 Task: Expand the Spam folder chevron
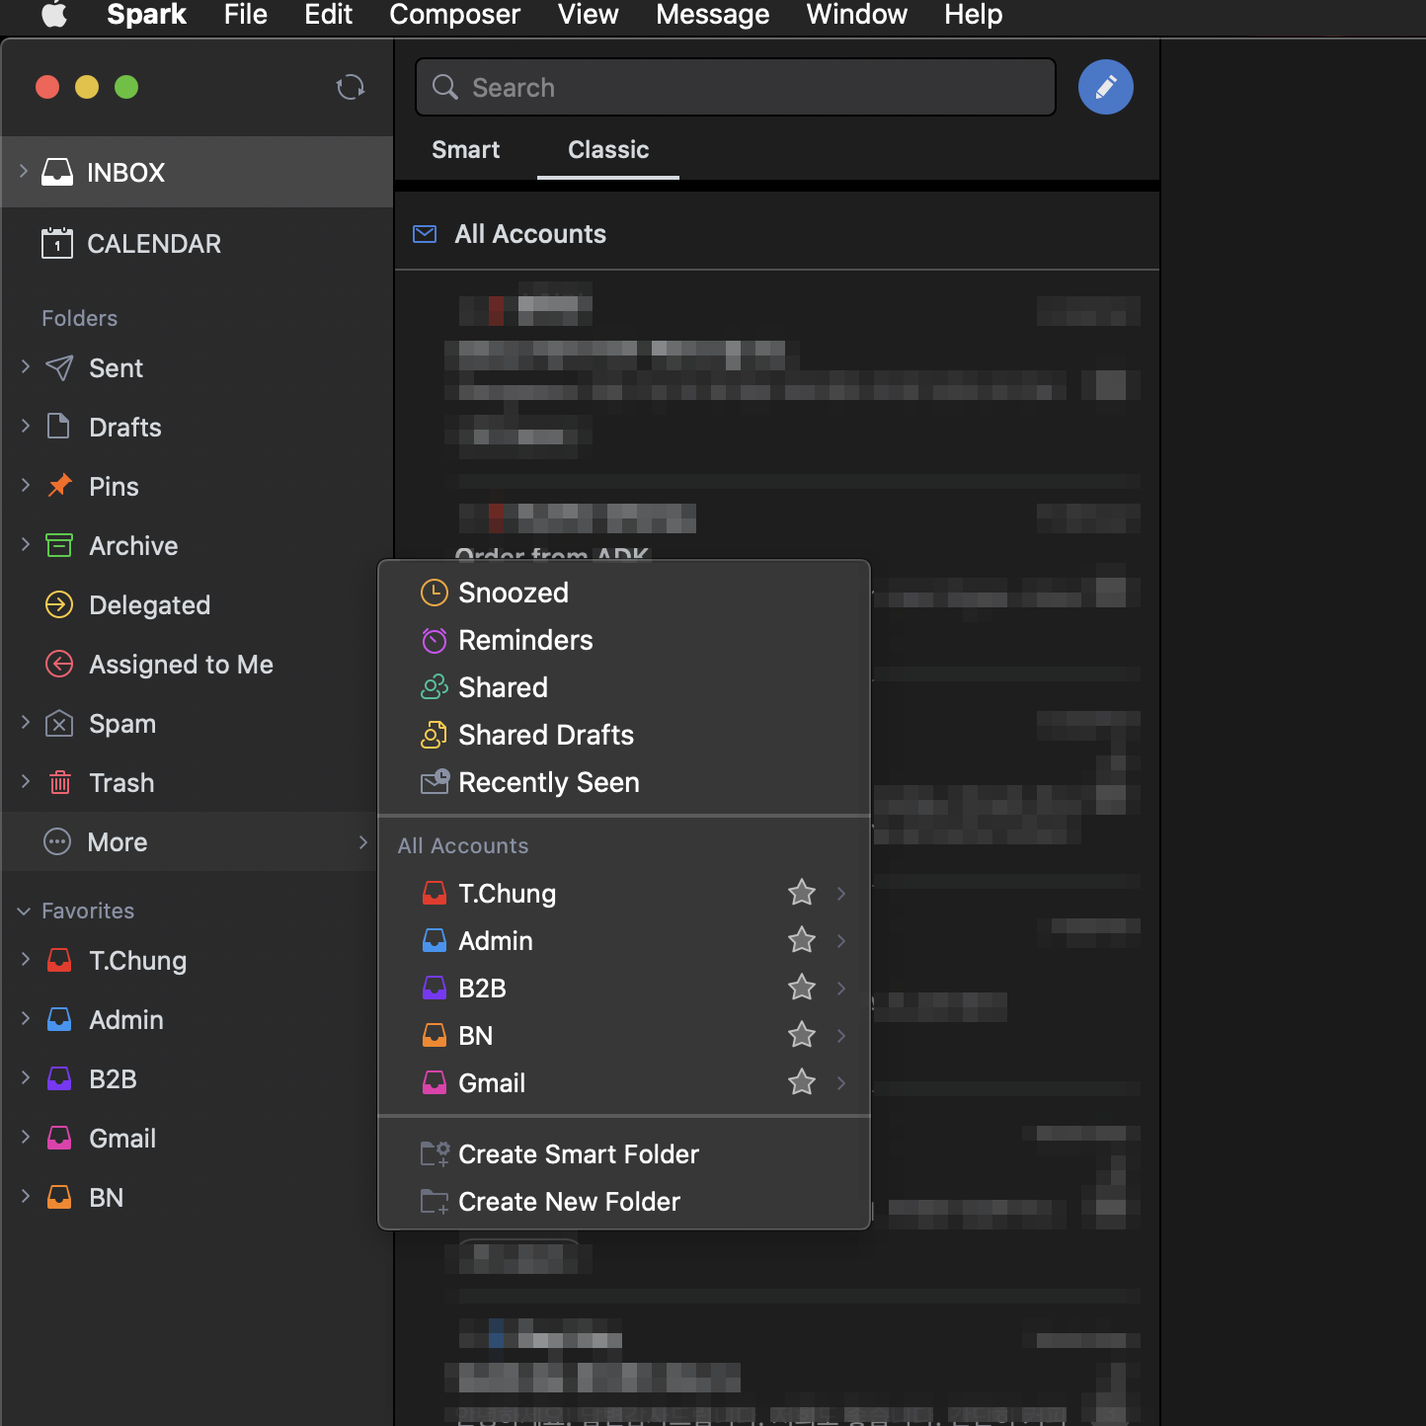click(x=26, y=722)
